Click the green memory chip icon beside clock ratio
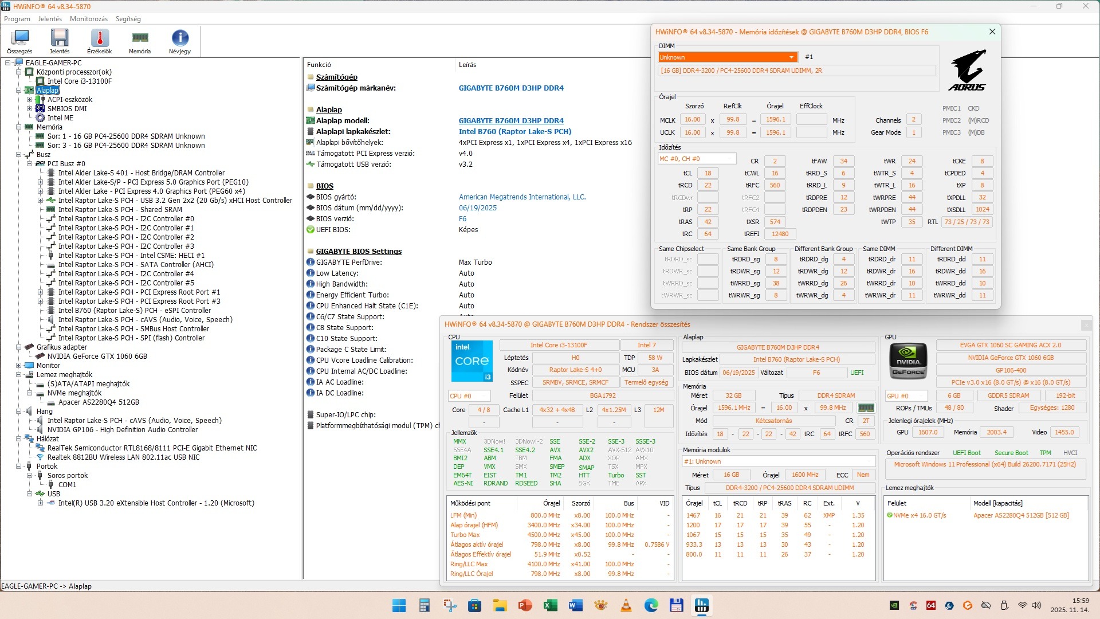The width and height of the screenshot is (1100, 619). tap(866, 408)
